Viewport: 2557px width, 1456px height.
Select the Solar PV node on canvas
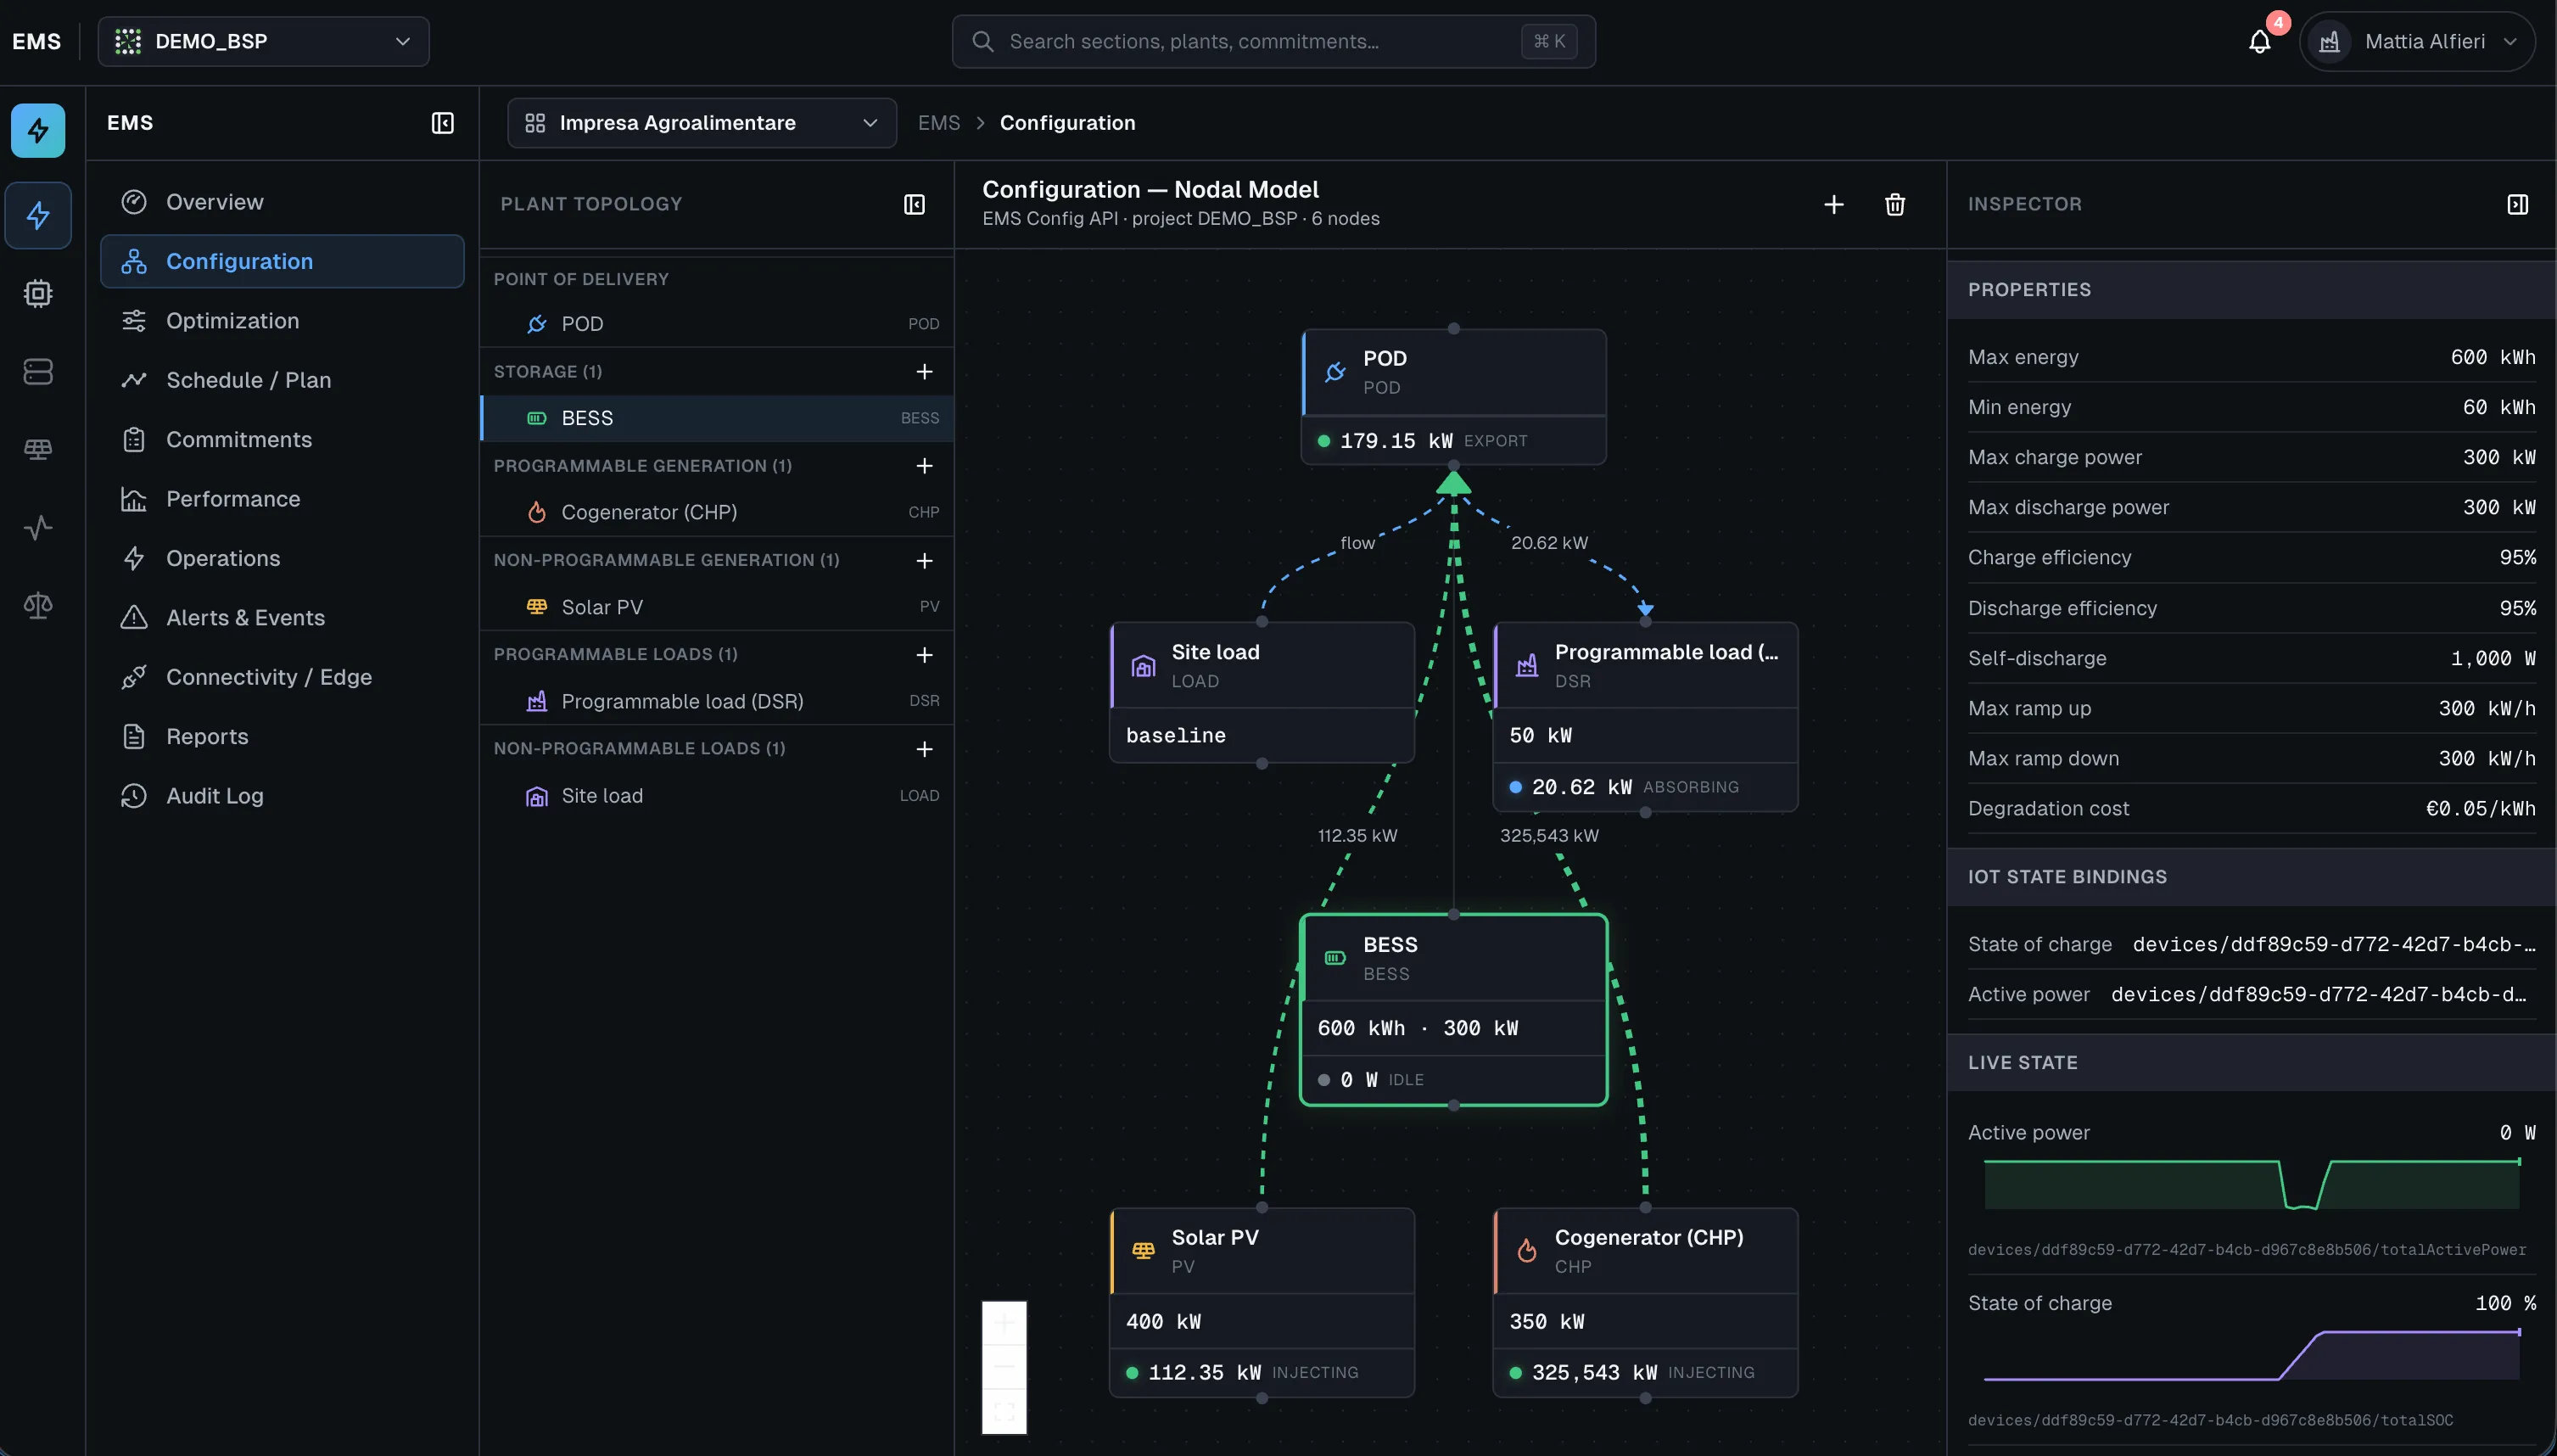coord(1262,1302)
